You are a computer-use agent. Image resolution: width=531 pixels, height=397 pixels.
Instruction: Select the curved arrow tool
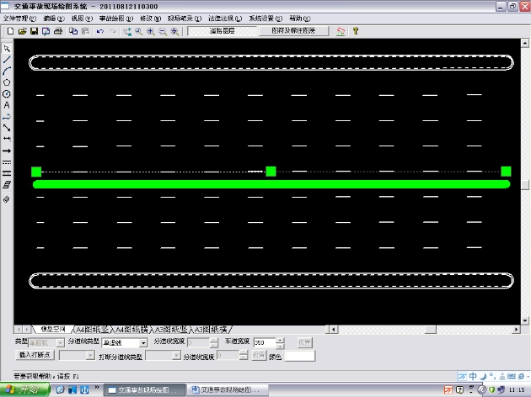coord(7,117)
